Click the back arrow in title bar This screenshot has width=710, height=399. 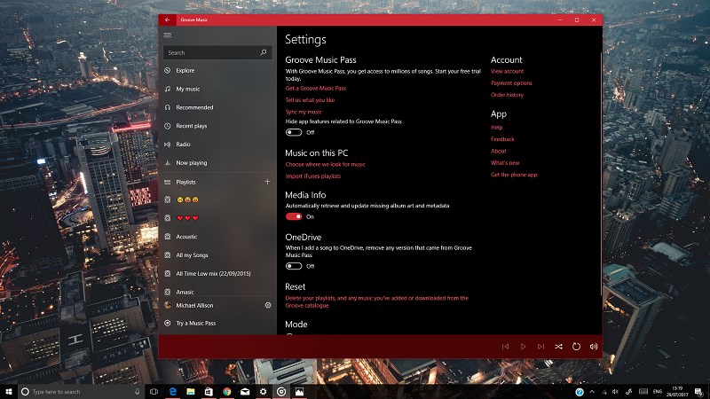click(168, 20)
